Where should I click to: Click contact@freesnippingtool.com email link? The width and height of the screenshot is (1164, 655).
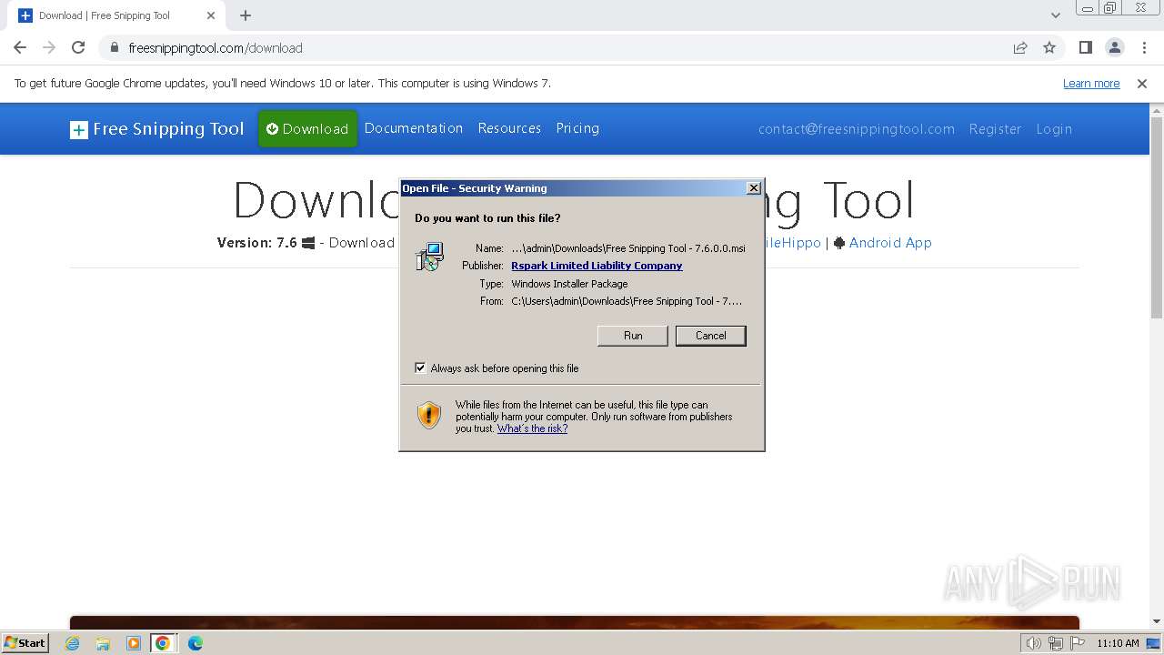857,129
